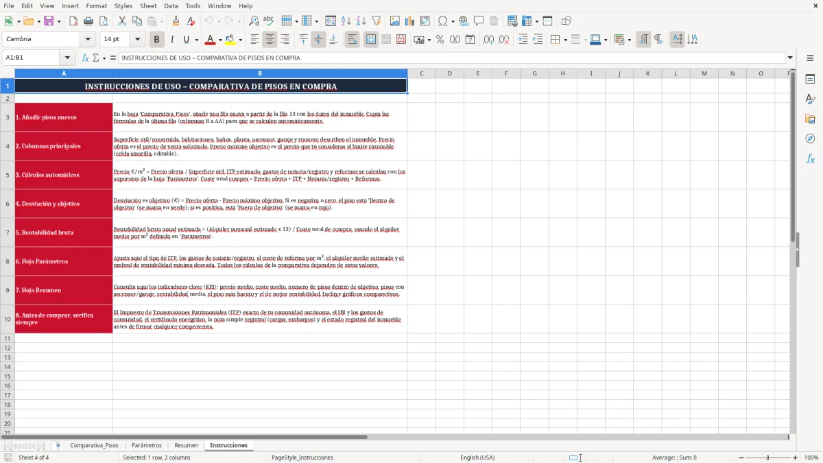
Task: Click Delete Decimal Place icon
Action: (503, 40)
